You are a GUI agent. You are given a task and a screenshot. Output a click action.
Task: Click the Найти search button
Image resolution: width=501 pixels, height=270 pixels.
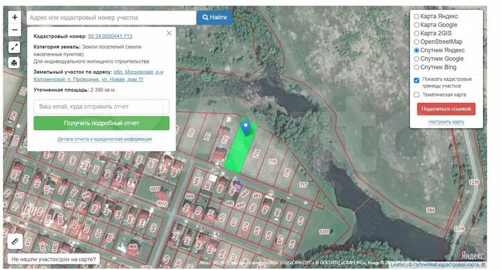[215, 17]
